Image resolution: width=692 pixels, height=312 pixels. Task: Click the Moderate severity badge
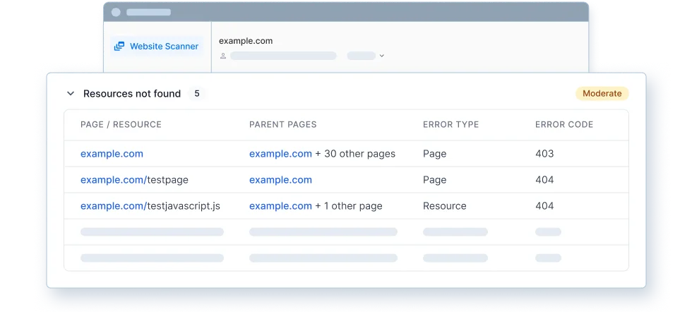[602, 94]
